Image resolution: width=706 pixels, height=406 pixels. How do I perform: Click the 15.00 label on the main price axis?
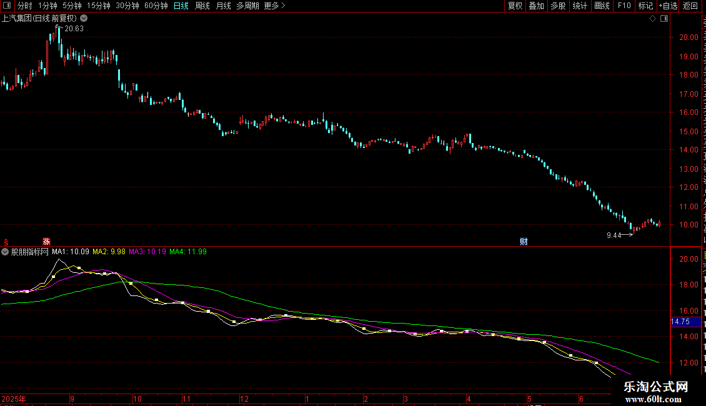coord(689,131)
